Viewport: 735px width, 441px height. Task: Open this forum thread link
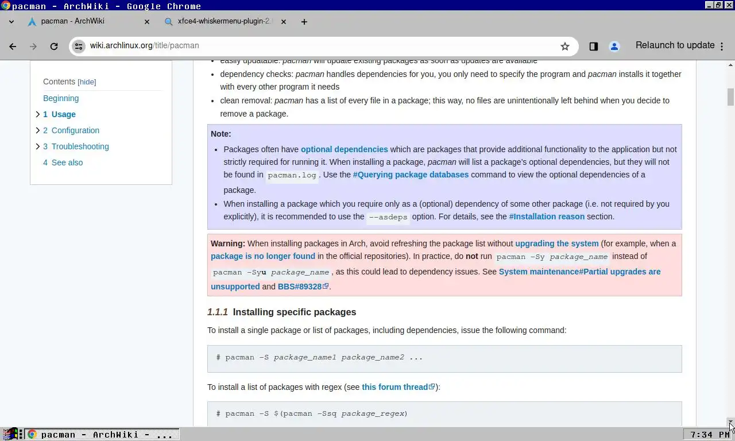coord(398,387)
